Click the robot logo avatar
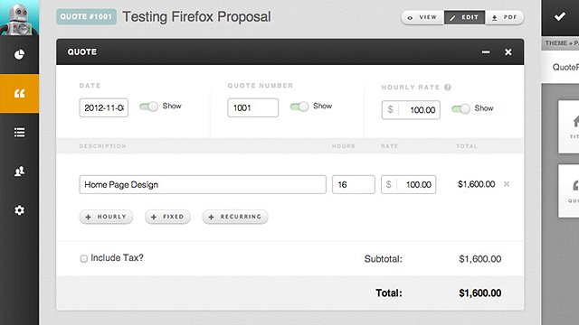Viewport: 579px width, 325px height. 19,18
